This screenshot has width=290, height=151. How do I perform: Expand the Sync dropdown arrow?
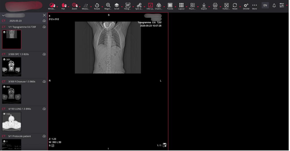point(144,7)
